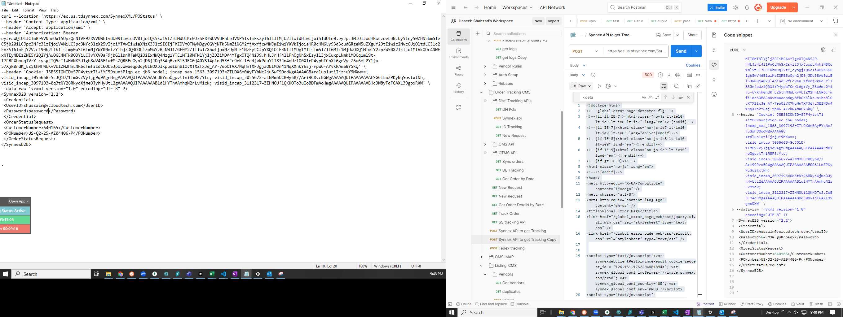Click the configure sidebar grid icon
Viewport: 843px width, 317px height.
tap(458, 107)
